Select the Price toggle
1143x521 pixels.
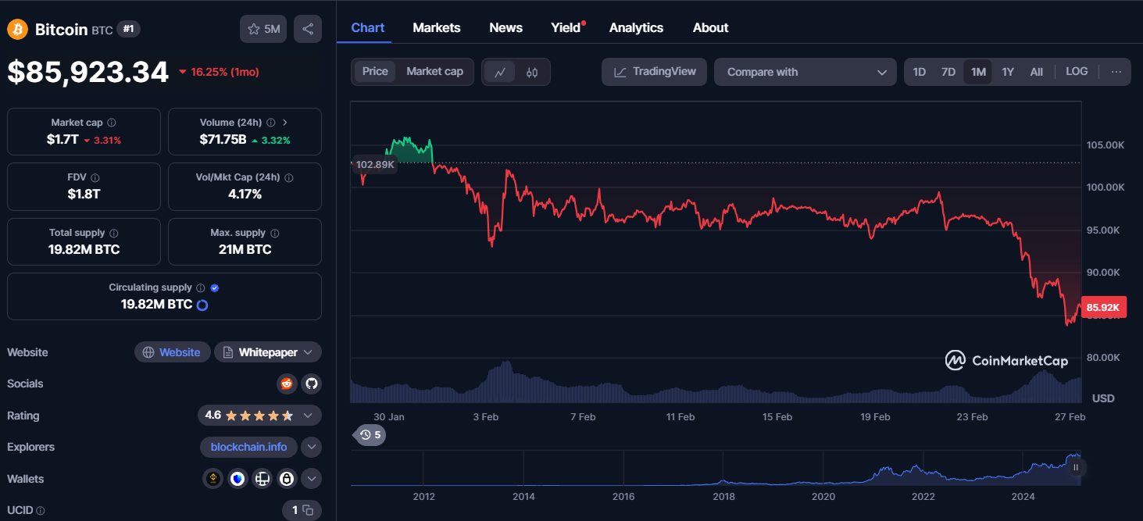click(x=375, y=71)
